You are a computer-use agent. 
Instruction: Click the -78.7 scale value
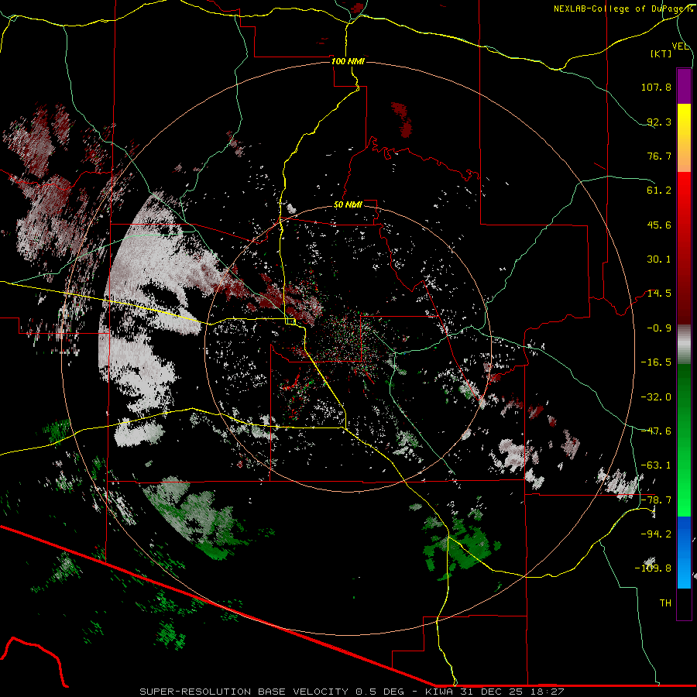coord(656,500)
